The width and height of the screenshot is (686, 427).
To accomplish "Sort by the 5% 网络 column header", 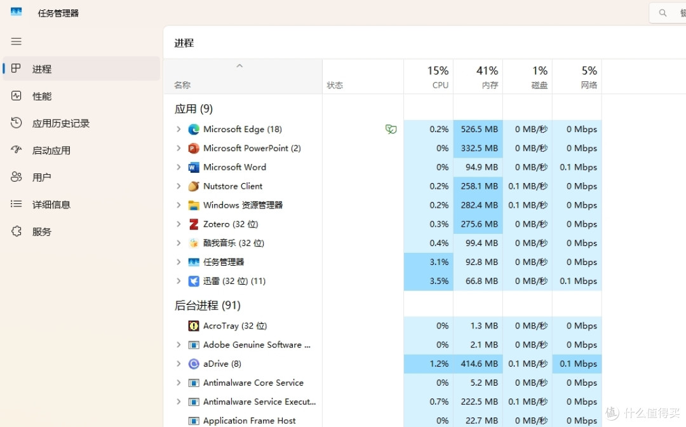I will [577, 76].
